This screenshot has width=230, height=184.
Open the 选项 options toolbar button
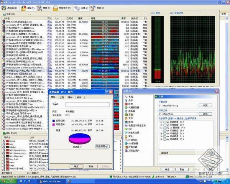[82, 8]
